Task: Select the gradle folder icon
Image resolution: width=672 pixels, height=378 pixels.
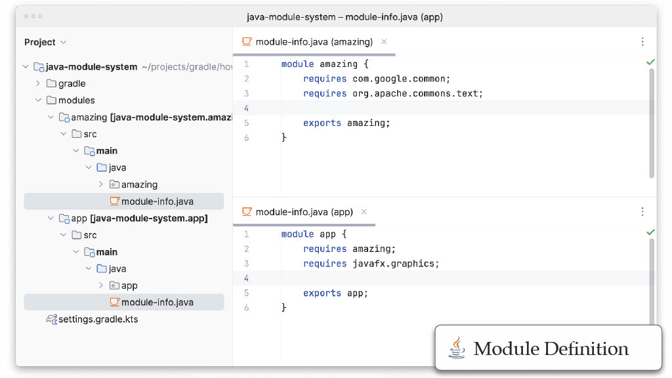Action: 51,83
